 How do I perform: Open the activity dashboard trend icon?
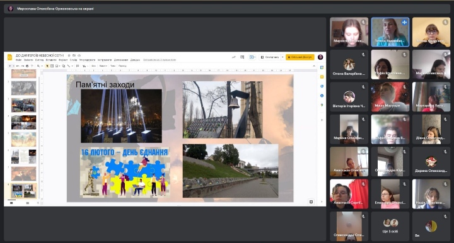pos(233,57)
